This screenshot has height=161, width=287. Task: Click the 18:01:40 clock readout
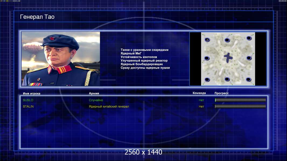point(16,1)
